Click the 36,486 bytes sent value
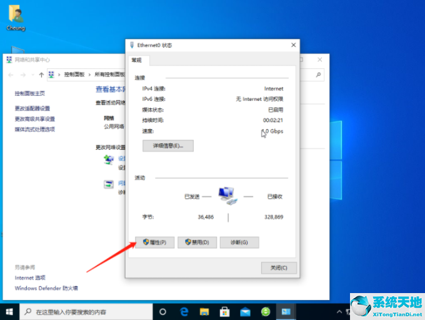 click(206, 217)
